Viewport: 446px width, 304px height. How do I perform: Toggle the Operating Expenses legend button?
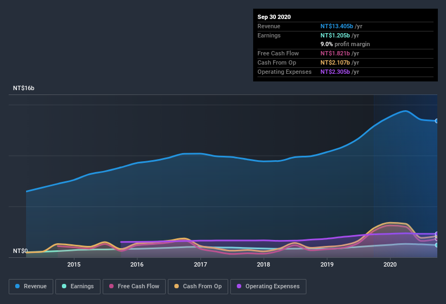[x=268, y=287]
